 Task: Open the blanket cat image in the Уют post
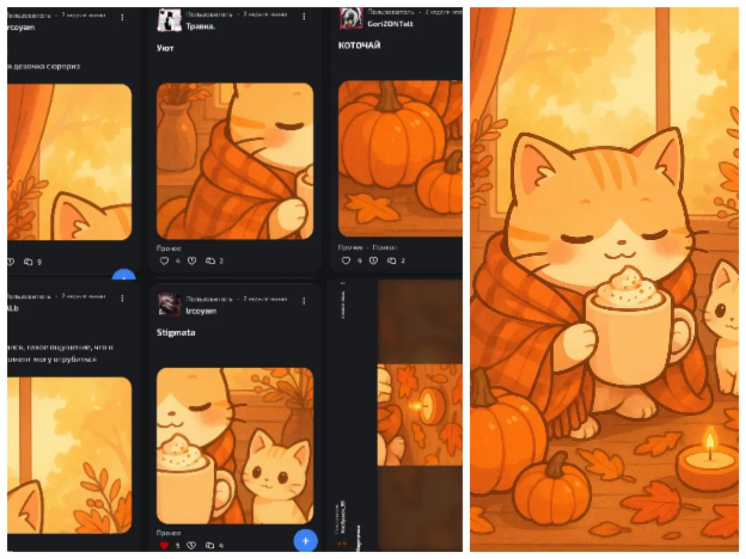pyautogui.click(x=235, y=161)
